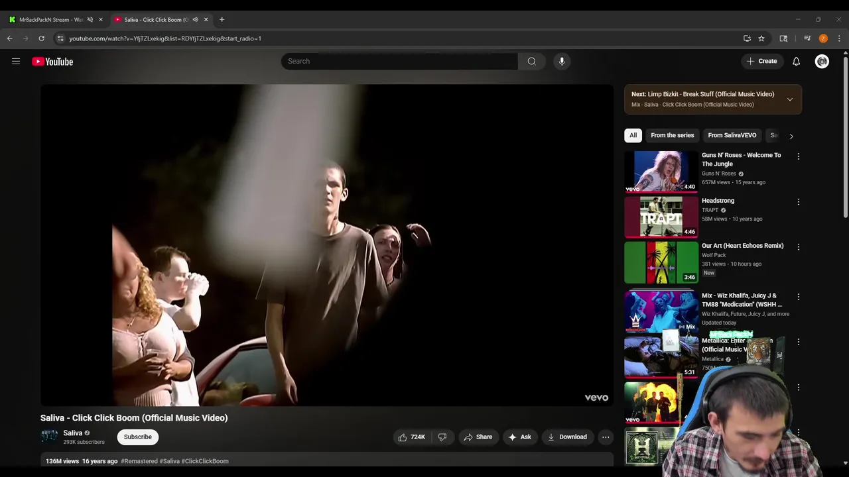
Task: Open the Wiz Khalifa Medication mix thumbnail
Action: coord(661,311)
